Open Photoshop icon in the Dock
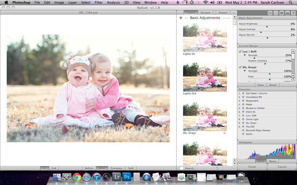The height and width of the screenshot is (185, 297). pyautogui.click(x=127, y=177)
